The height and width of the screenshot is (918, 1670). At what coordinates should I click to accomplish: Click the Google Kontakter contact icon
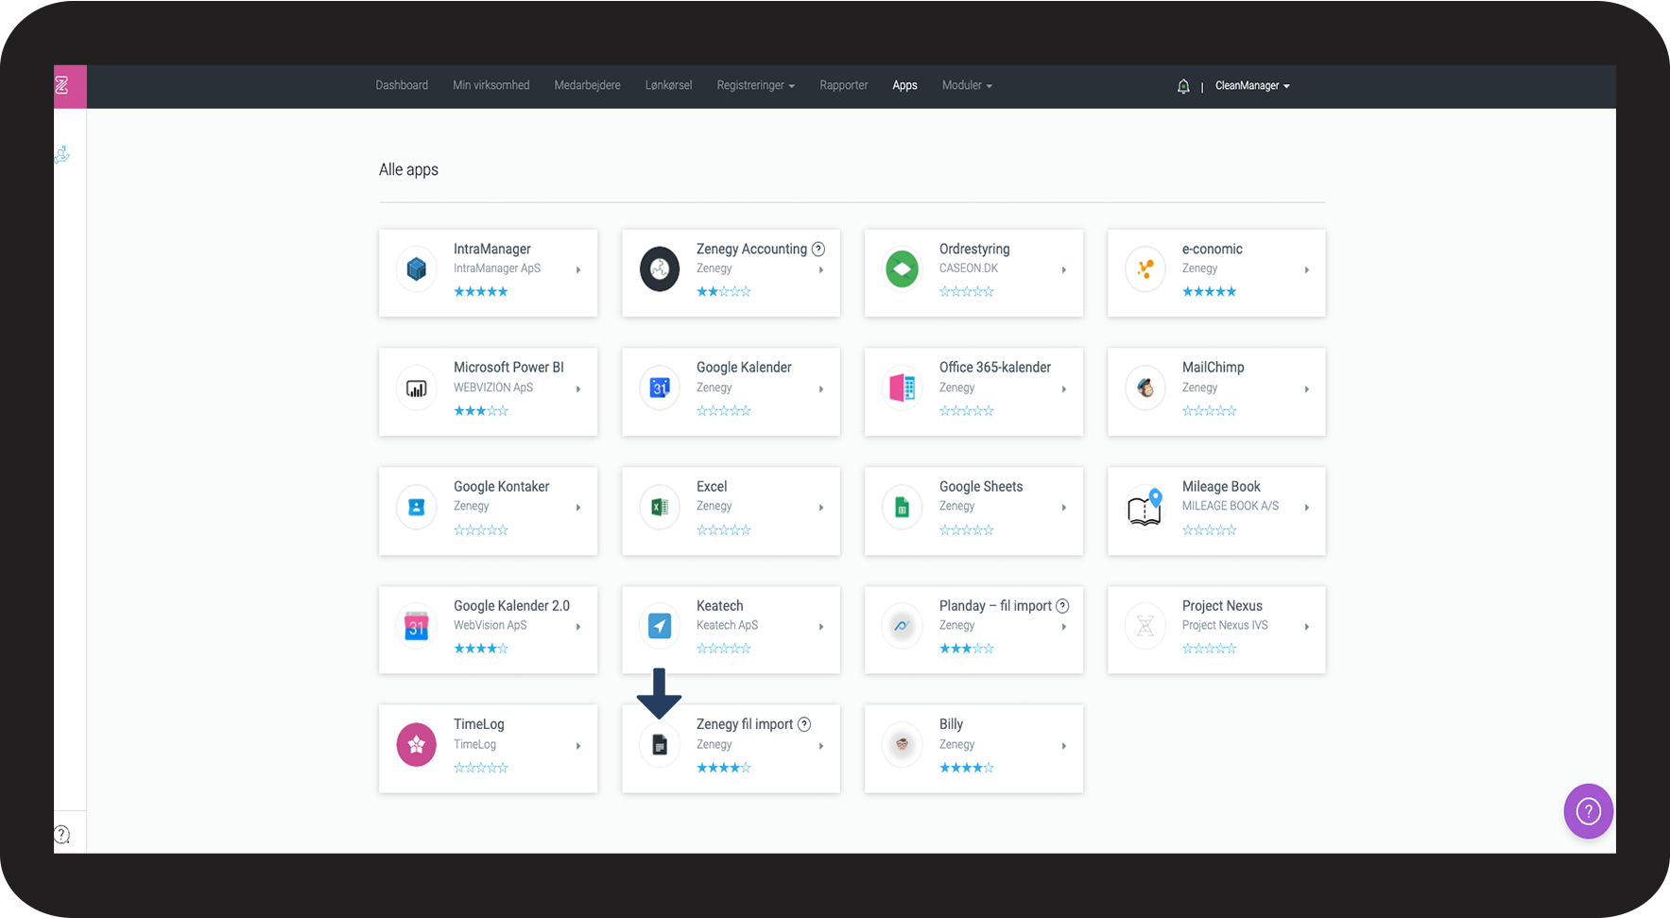[x=416, y=508]
